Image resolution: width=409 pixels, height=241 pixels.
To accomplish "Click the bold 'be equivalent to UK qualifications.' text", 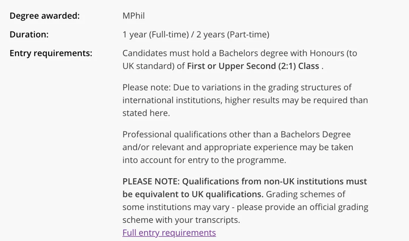I will click(x=193, y=194).
